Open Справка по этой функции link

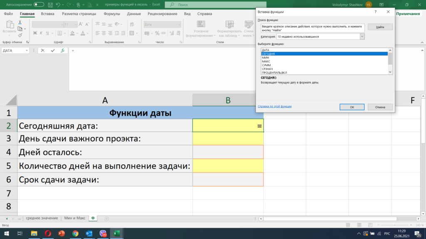(275, 107)
